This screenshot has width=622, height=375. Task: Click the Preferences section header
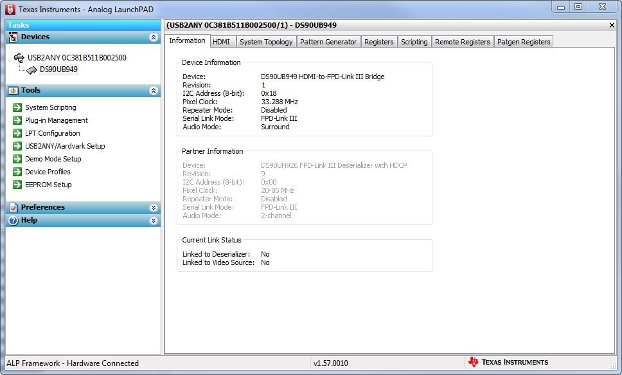(84, 207)
